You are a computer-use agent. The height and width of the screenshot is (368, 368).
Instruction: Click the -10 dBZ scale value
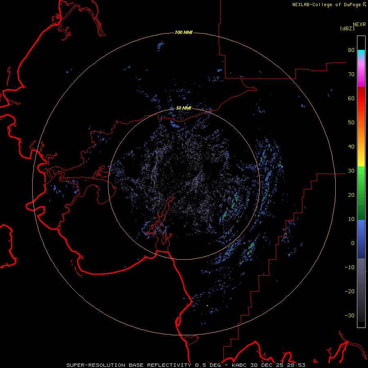pyautogui.click(x=350, y=267)
